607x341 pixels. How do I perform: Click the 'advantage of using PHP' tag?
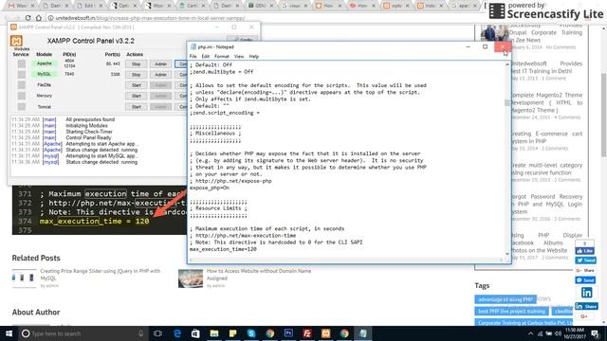(506, 299)
